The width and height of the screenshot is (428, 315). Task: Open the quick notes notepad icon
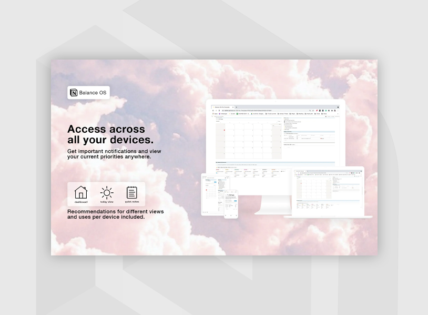point(132,193)
